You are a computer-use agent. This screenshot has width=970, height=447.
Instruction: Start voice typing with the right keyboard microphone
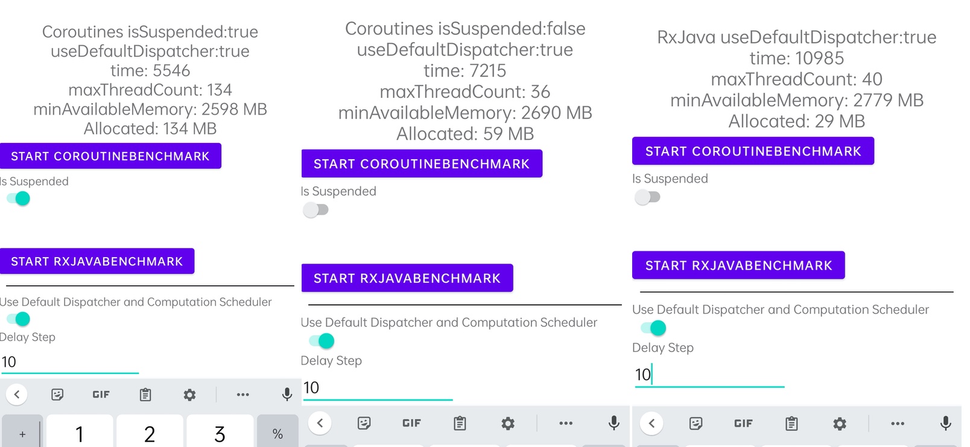944,423
